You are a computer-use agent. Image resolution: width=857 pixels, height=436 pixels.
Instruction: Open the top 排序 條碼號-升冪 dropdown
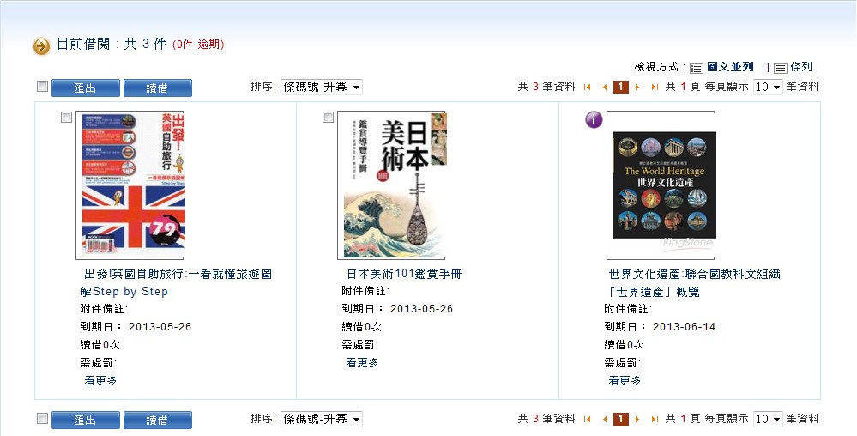point(322,87)
